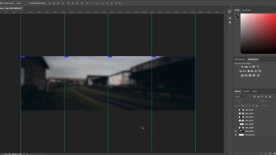The width and height of the screenshot is (276, 155).
Task: Open the Paragraph panel icon
Action: pyautogui.click(x=230, y=22)
